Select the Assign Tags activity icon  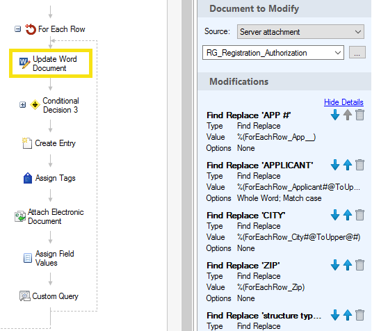click(28, 178)
